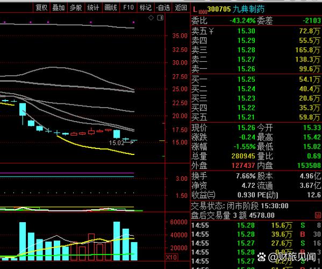This screenshot has height=269, width=322.
Task: Click the red L marker before stock code
Action: (x=195, y=9)
